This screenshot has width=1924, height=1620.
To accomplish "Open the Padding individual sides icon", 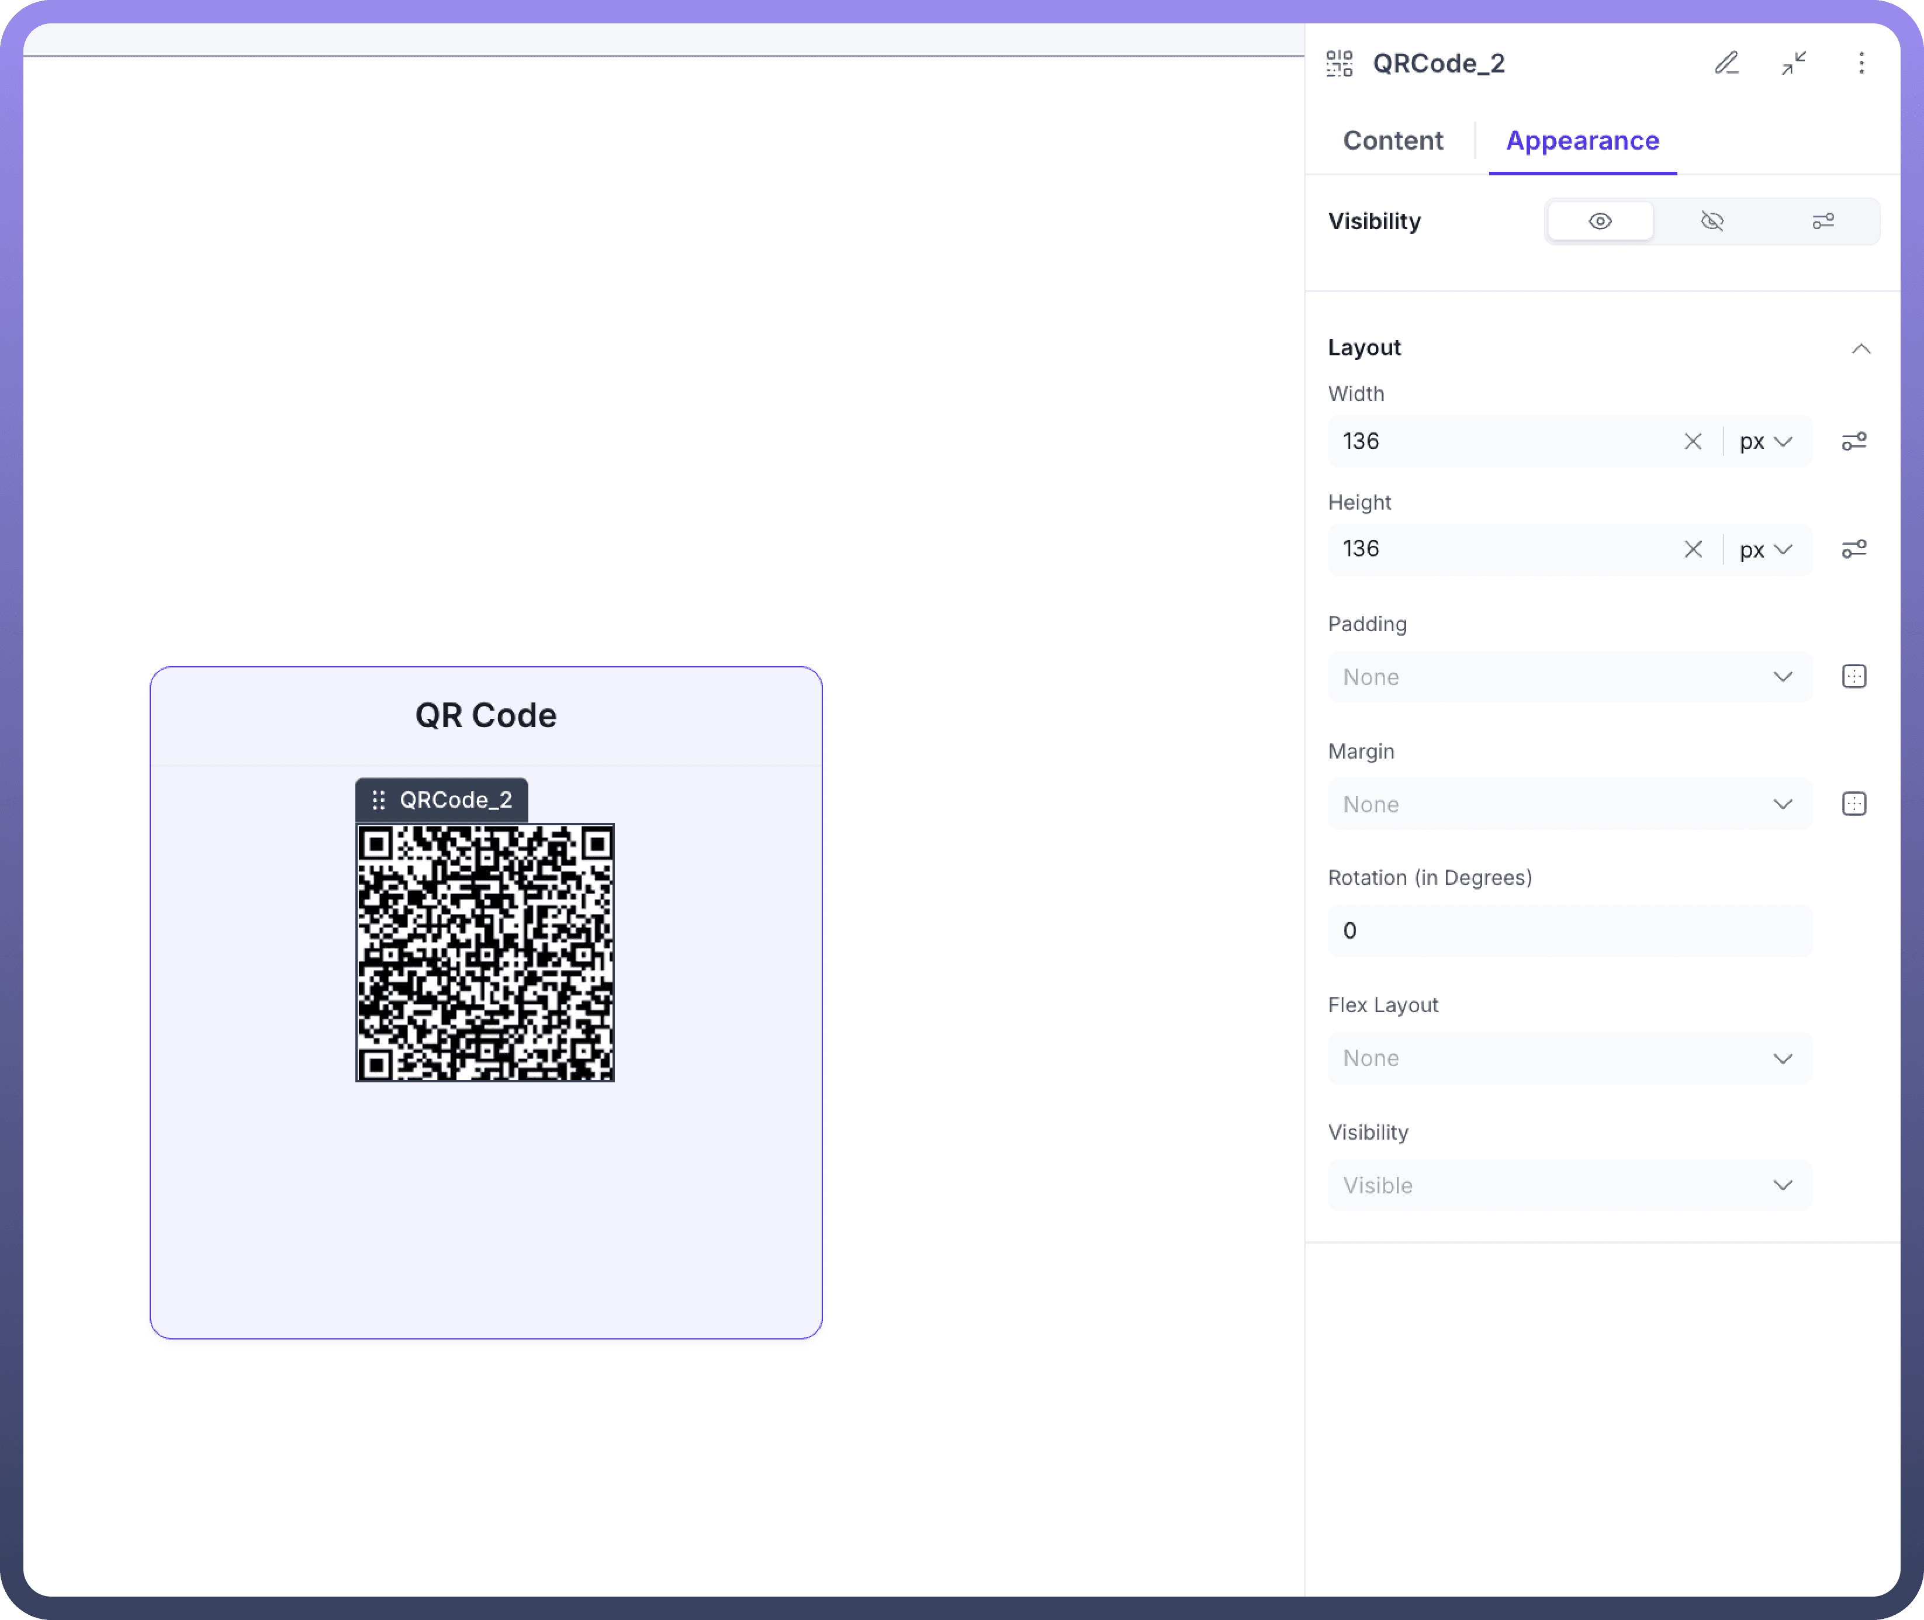I will click(1853, 677).
